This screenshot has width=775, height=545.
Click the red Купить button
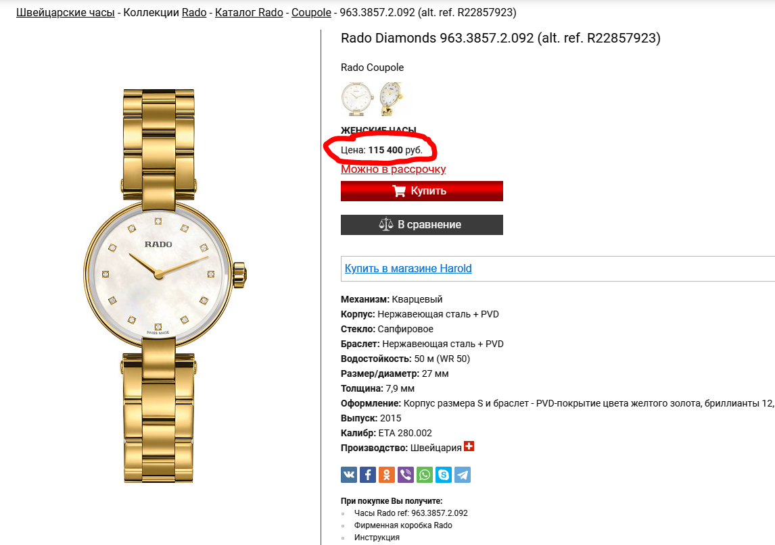(421, 191)
